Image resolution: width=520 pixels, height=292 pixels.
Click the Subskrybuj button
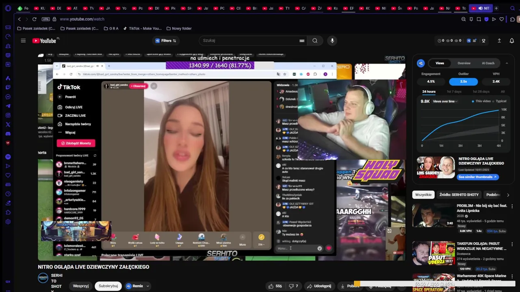coord(108,286)
